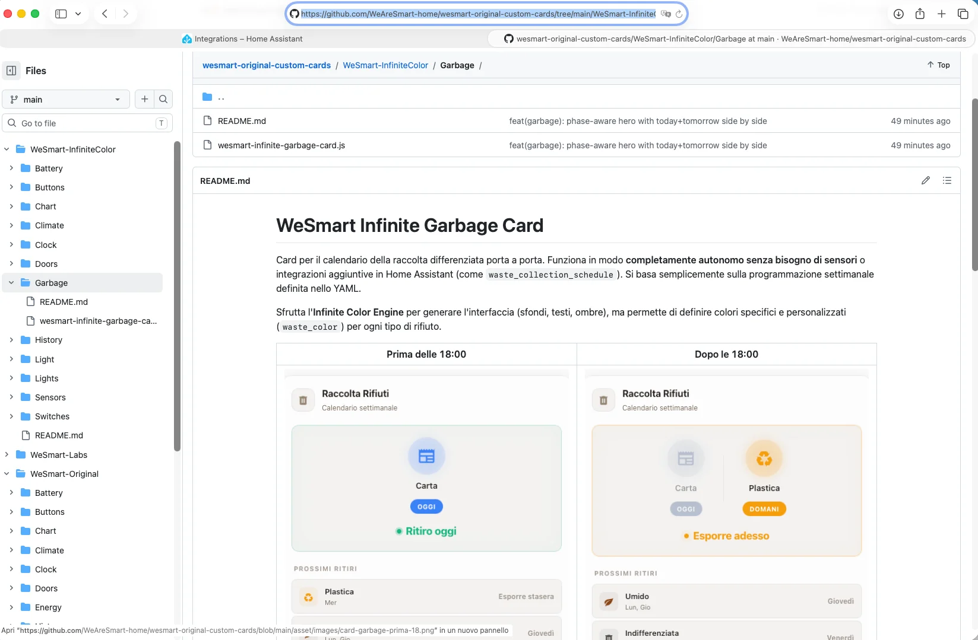Click the translate icon in address bar
The width and height of the screenshot is (978, 640).
coord(666,14)
